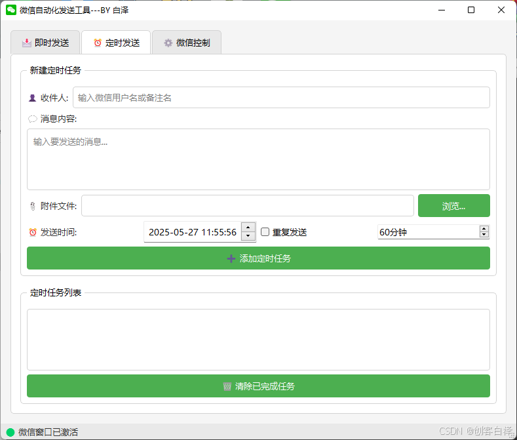Click the 60分钟 interval field

pyautogui.click(x=429, y=232)
